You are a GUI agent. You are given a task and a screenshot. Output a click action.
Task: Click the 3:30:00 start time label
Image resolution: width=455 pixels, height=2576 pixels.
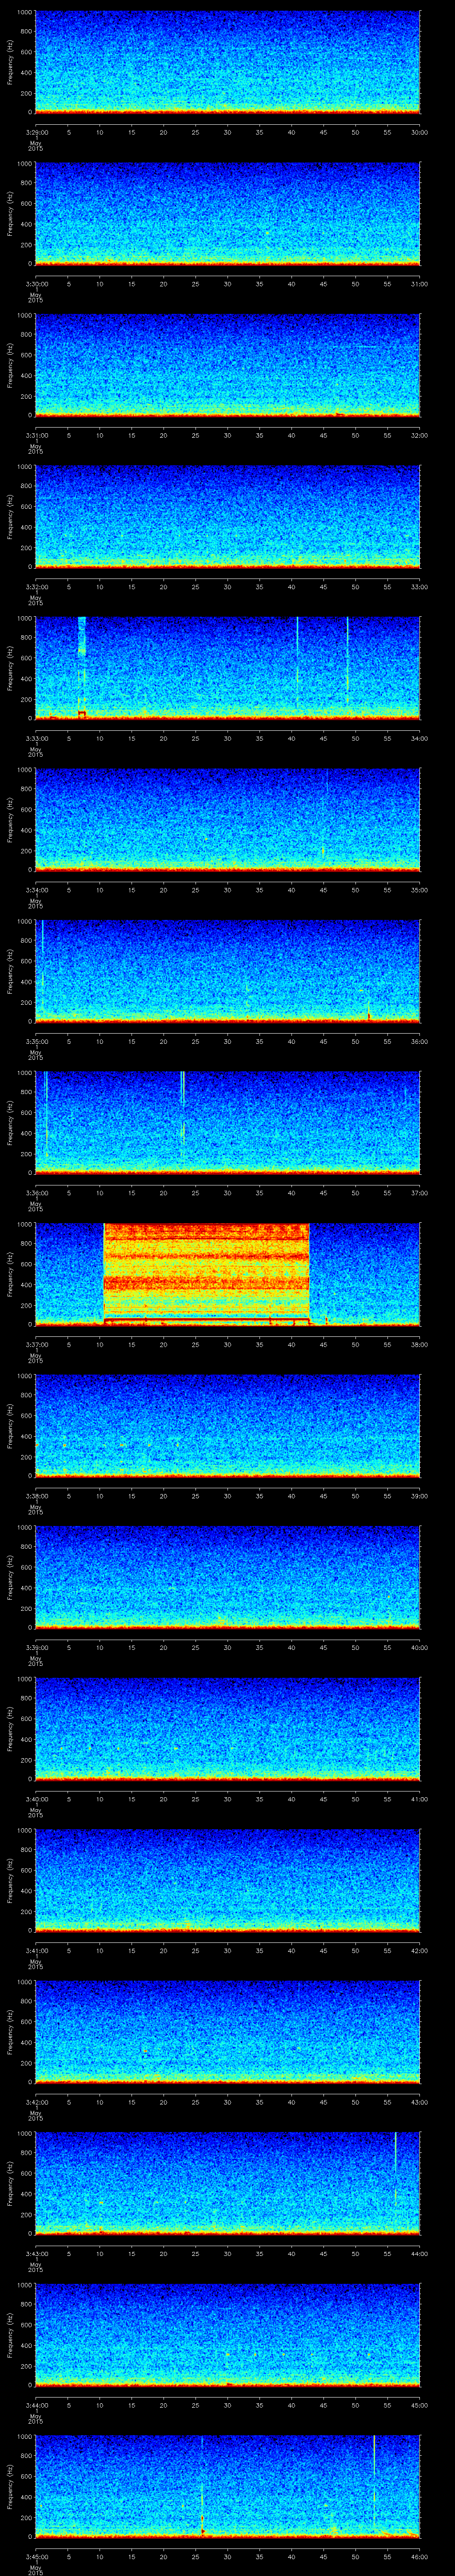(36, 284)
